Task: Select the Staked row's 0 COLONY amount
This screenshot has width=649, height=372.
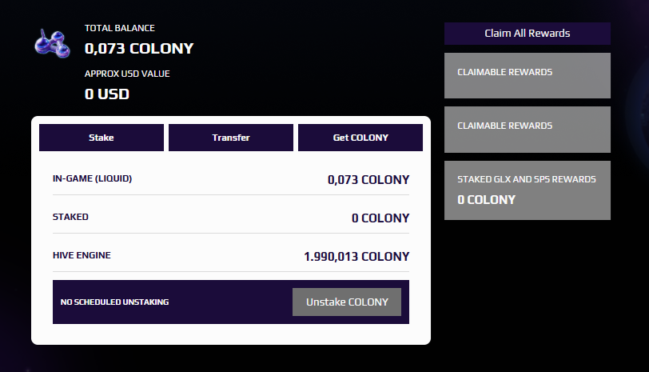Action: click(380, 218)
